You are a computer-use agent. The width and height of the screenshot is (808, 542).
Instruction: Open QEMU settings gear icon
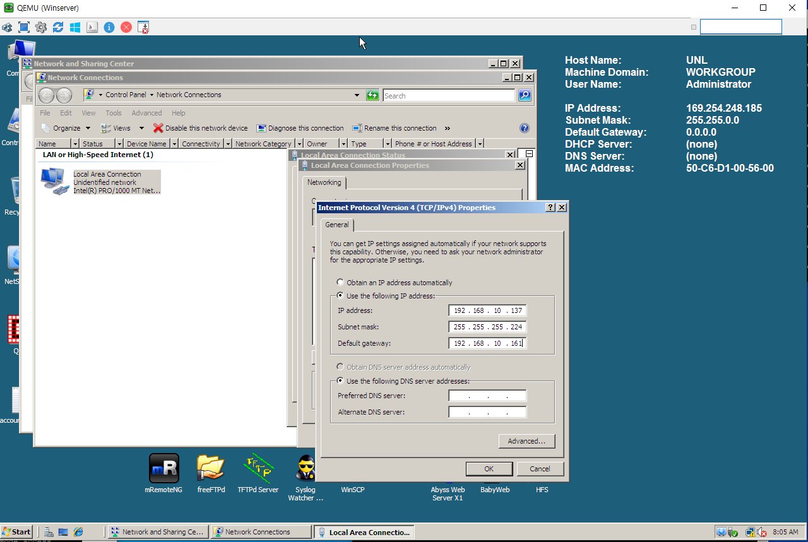click(x=41, y=27)
